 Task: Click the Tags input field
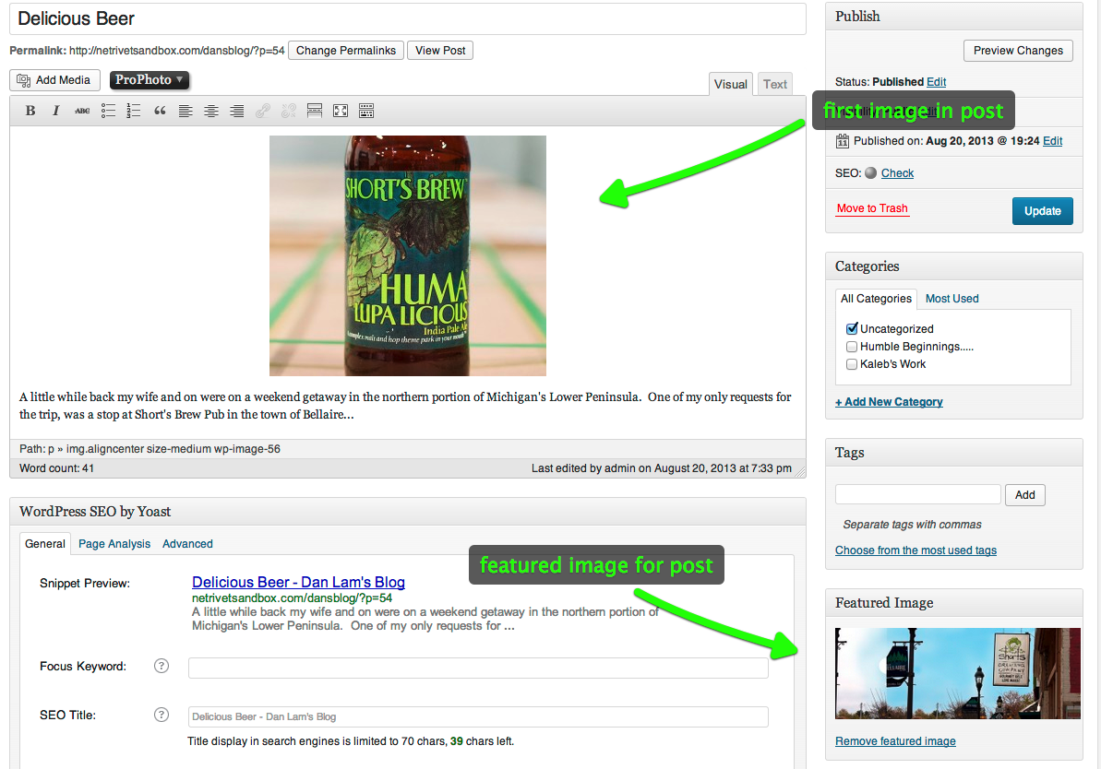[x=917, y=494]
